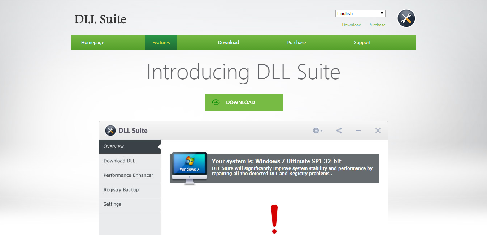The width and height of the screenshot is (487, 235).
Task: Click the DLL Suite site title text
Action: pos(100,19)
